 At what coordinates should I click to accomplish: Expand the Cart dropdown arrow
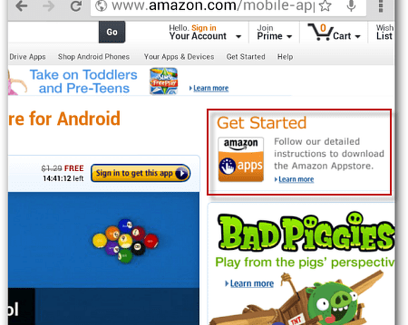point(357,37)
